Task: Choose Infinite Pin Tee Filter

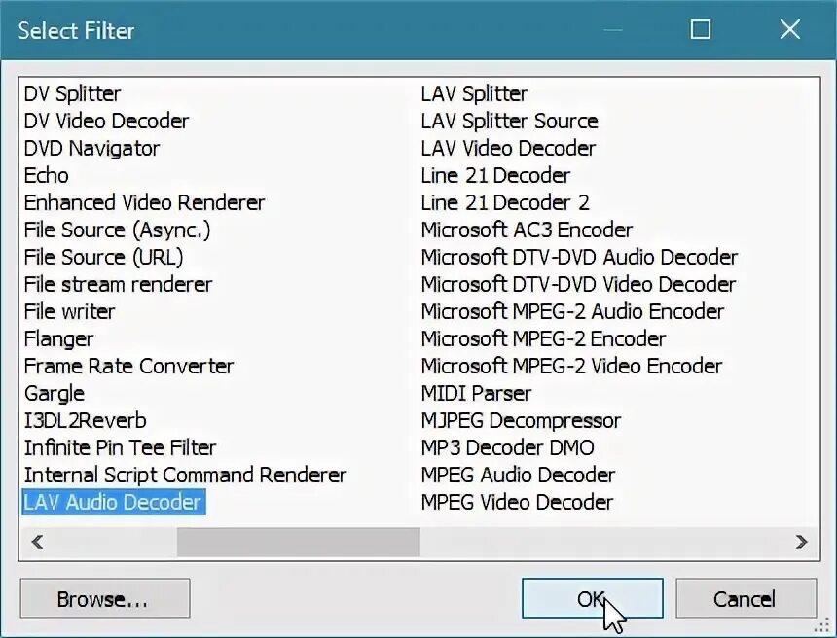Action: pyautogui.click(x=121, y=447)
